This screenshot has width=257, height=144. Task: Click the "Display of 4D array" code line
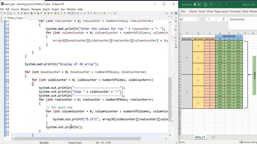click(x=61, y=64)
